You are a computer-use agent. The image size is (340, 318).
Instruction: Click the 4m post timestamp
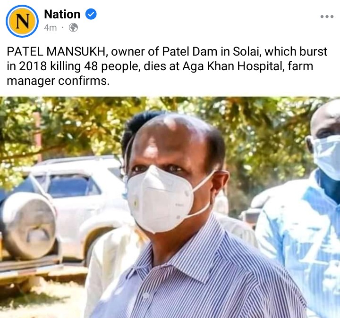[x=51, y=28]
